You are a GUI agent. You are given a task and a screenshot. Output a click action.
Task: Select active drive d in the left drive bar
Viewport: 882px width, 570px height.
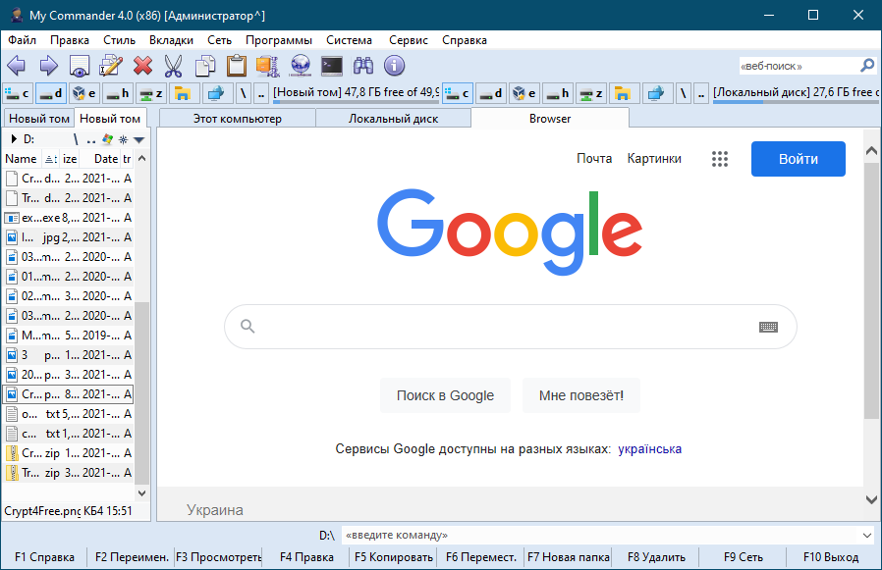tap(51, 93)
